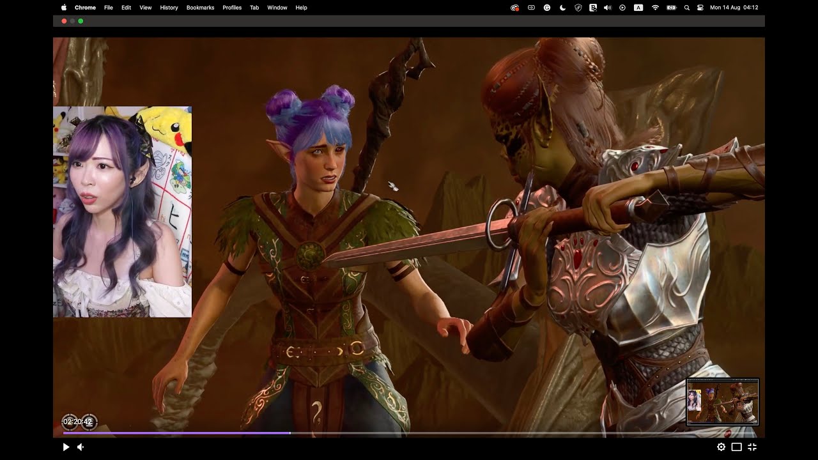The image size is (818, 460).
Task: Switch to theatre mode view
Action: pos(736,447)
